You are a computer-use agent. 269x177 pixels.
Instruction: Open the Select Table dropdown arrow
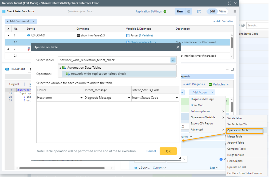[x=173, y=60]
